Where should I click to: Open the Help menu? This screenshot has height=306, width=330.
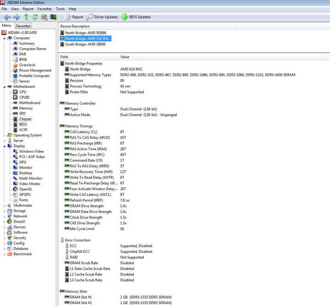pyautogui.click(x=72, y=9)
